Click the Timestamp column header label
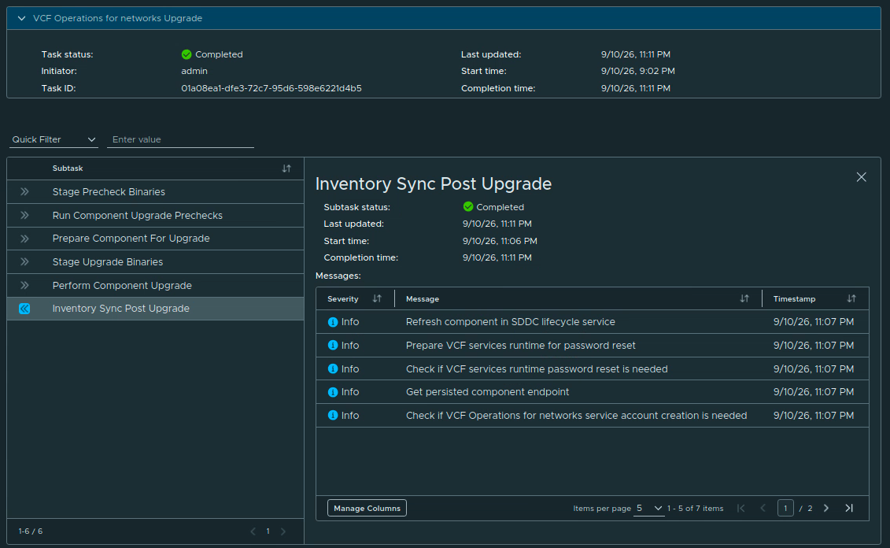 pos(794,298)
